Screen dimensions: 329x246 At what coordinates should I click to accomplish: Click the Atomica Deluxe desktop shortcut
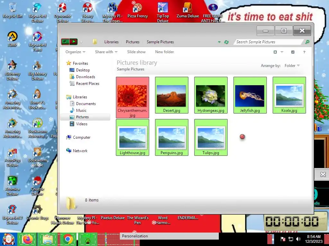pos(13,186)
